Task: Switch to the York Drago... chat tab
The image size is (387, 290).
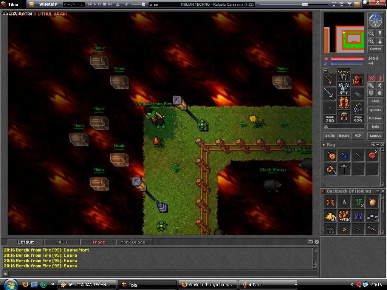Action: point(135,242)
